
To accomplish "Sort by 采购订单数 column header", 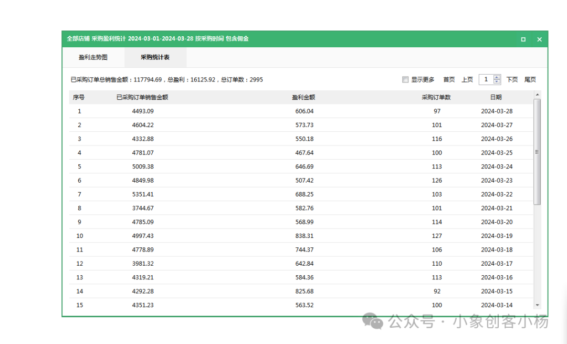I will (x=436, y=97).
